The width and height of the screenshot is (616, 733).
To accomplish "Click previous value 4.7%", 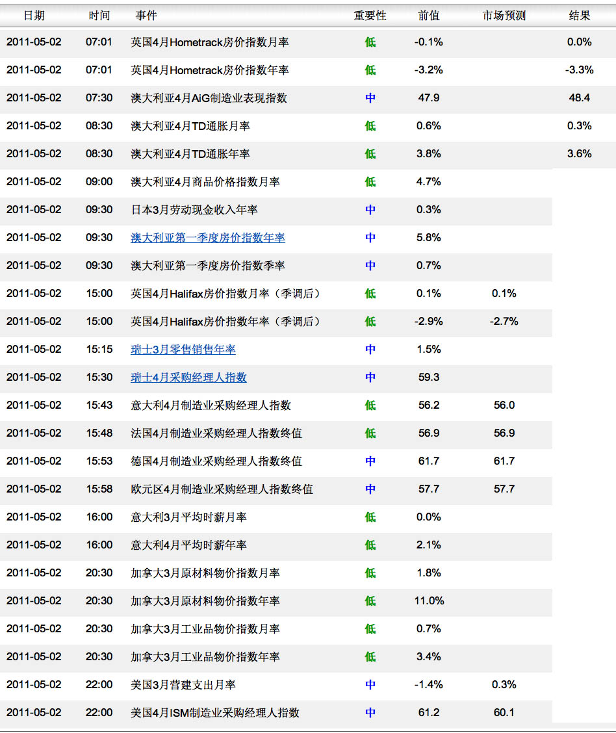I will point(429,182).
